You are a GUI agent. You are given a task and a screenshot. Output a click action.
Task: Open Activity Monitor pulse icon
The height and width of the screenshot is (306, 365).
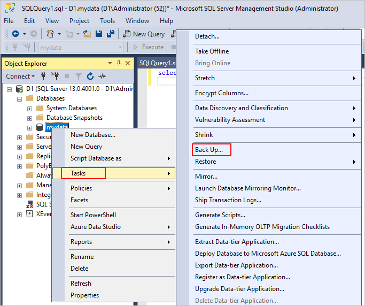tap(102, 76)
